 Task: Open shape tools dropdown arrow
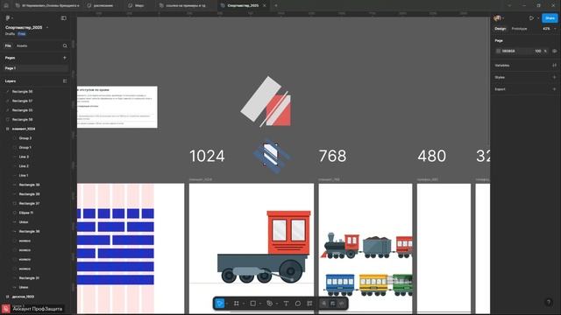tap(260, 304)
